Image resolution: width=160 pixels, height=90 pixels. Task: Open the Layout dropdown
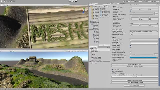[x=155, y=1]
